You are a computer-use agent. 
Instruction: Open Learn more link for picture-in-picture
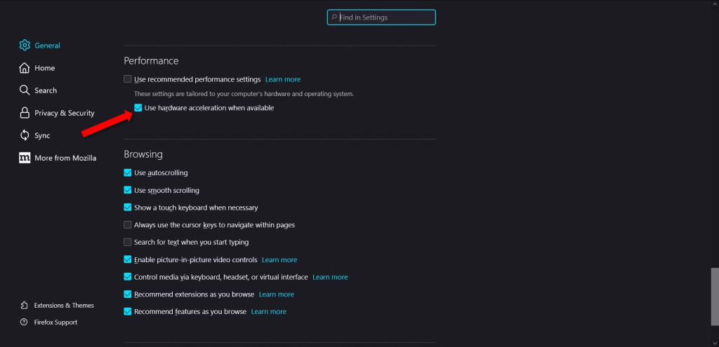[x=279, y=260]
